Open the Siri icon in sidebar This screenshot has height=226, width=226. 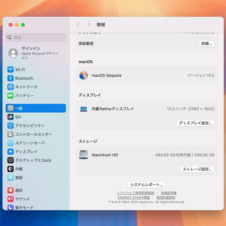click(11, 117)
